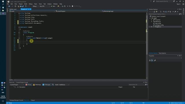Click the Property Pages wrench in Properties panel
Viewport: 185px width, 104px height.
coord(155,60)
